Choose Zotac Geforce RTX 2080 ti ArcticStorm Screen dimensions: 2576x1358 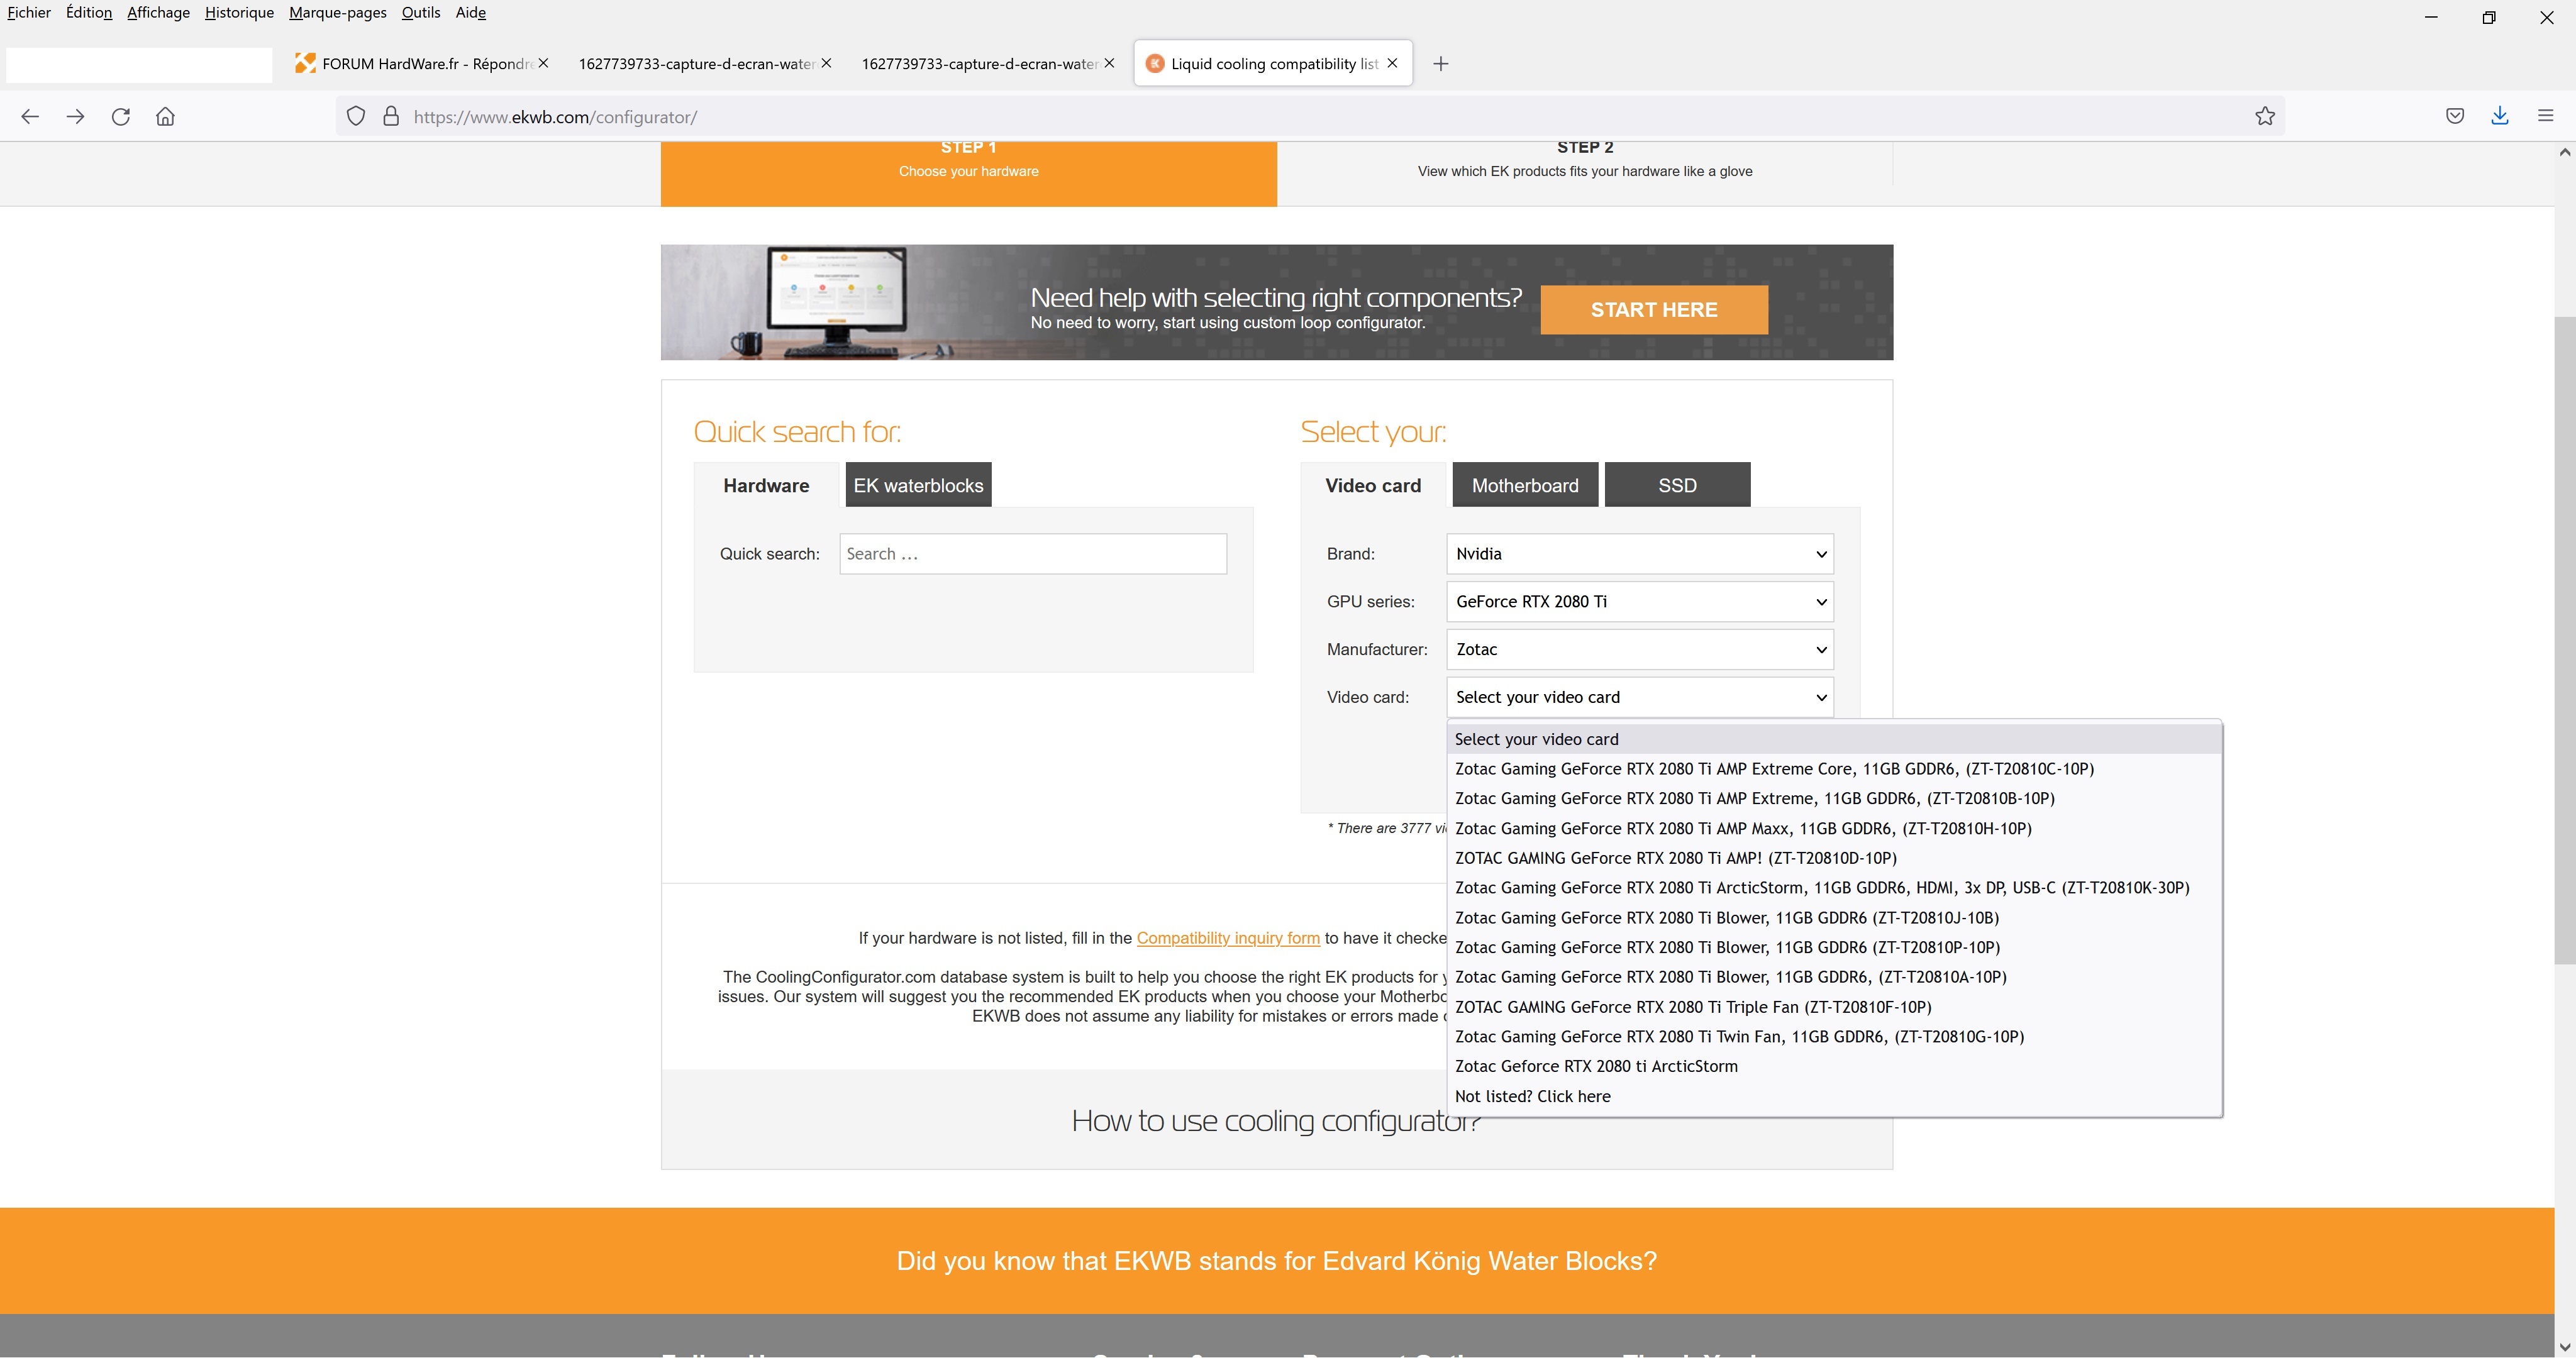point(1595,1066)
